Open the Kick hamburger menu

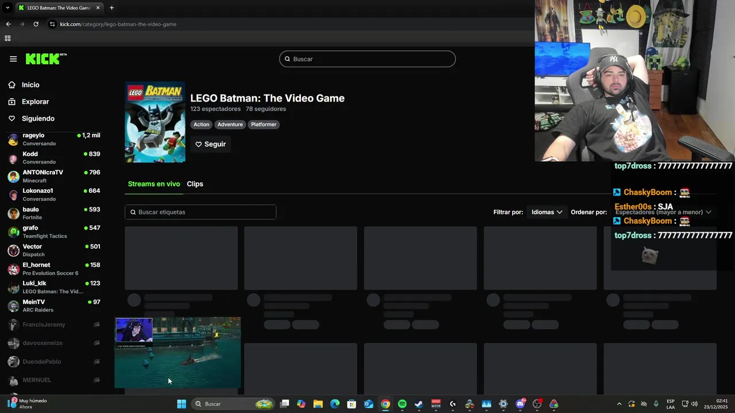13,59
